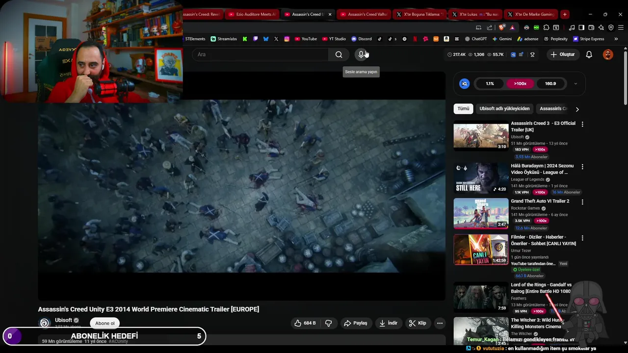Image resolution: width=628 pixels, height=353 pixels.
Task: Open the Twitch bookmark icon
Action: (255, 39)
